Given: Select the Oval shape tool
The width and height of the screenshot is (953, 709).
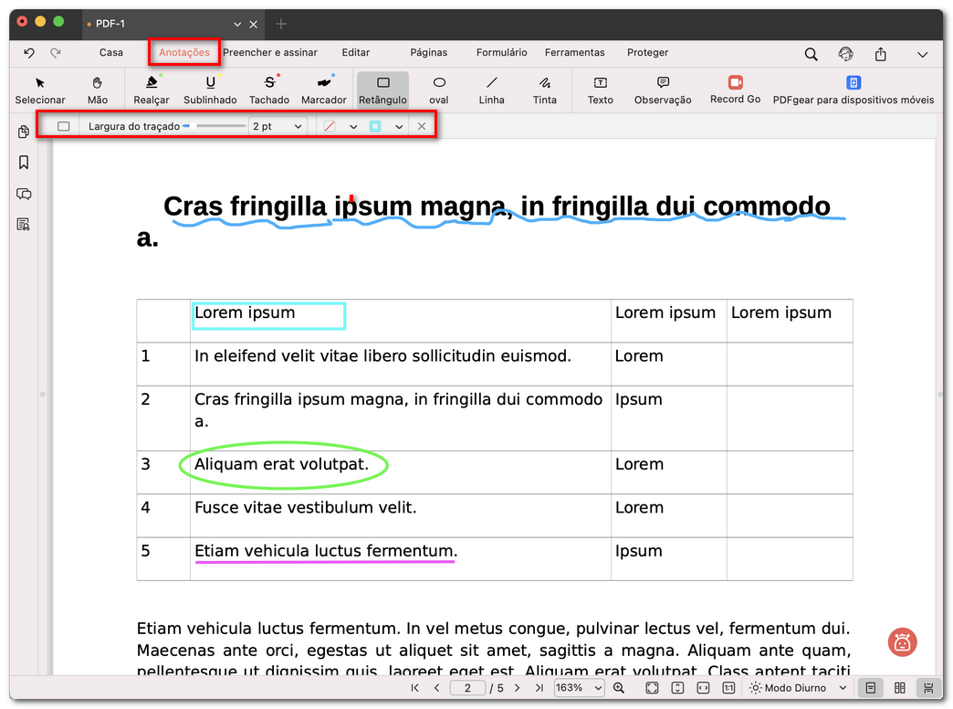Looking at the screenshot, I should tap(438, 90).
